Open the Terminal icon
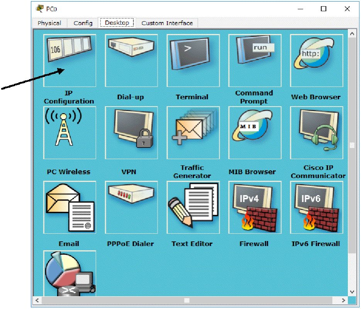The image size is (361, 309). pos(193,60)
